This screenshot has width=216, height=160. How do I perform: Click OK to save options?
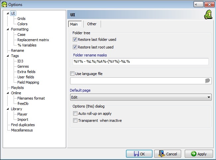coord(139,154)
